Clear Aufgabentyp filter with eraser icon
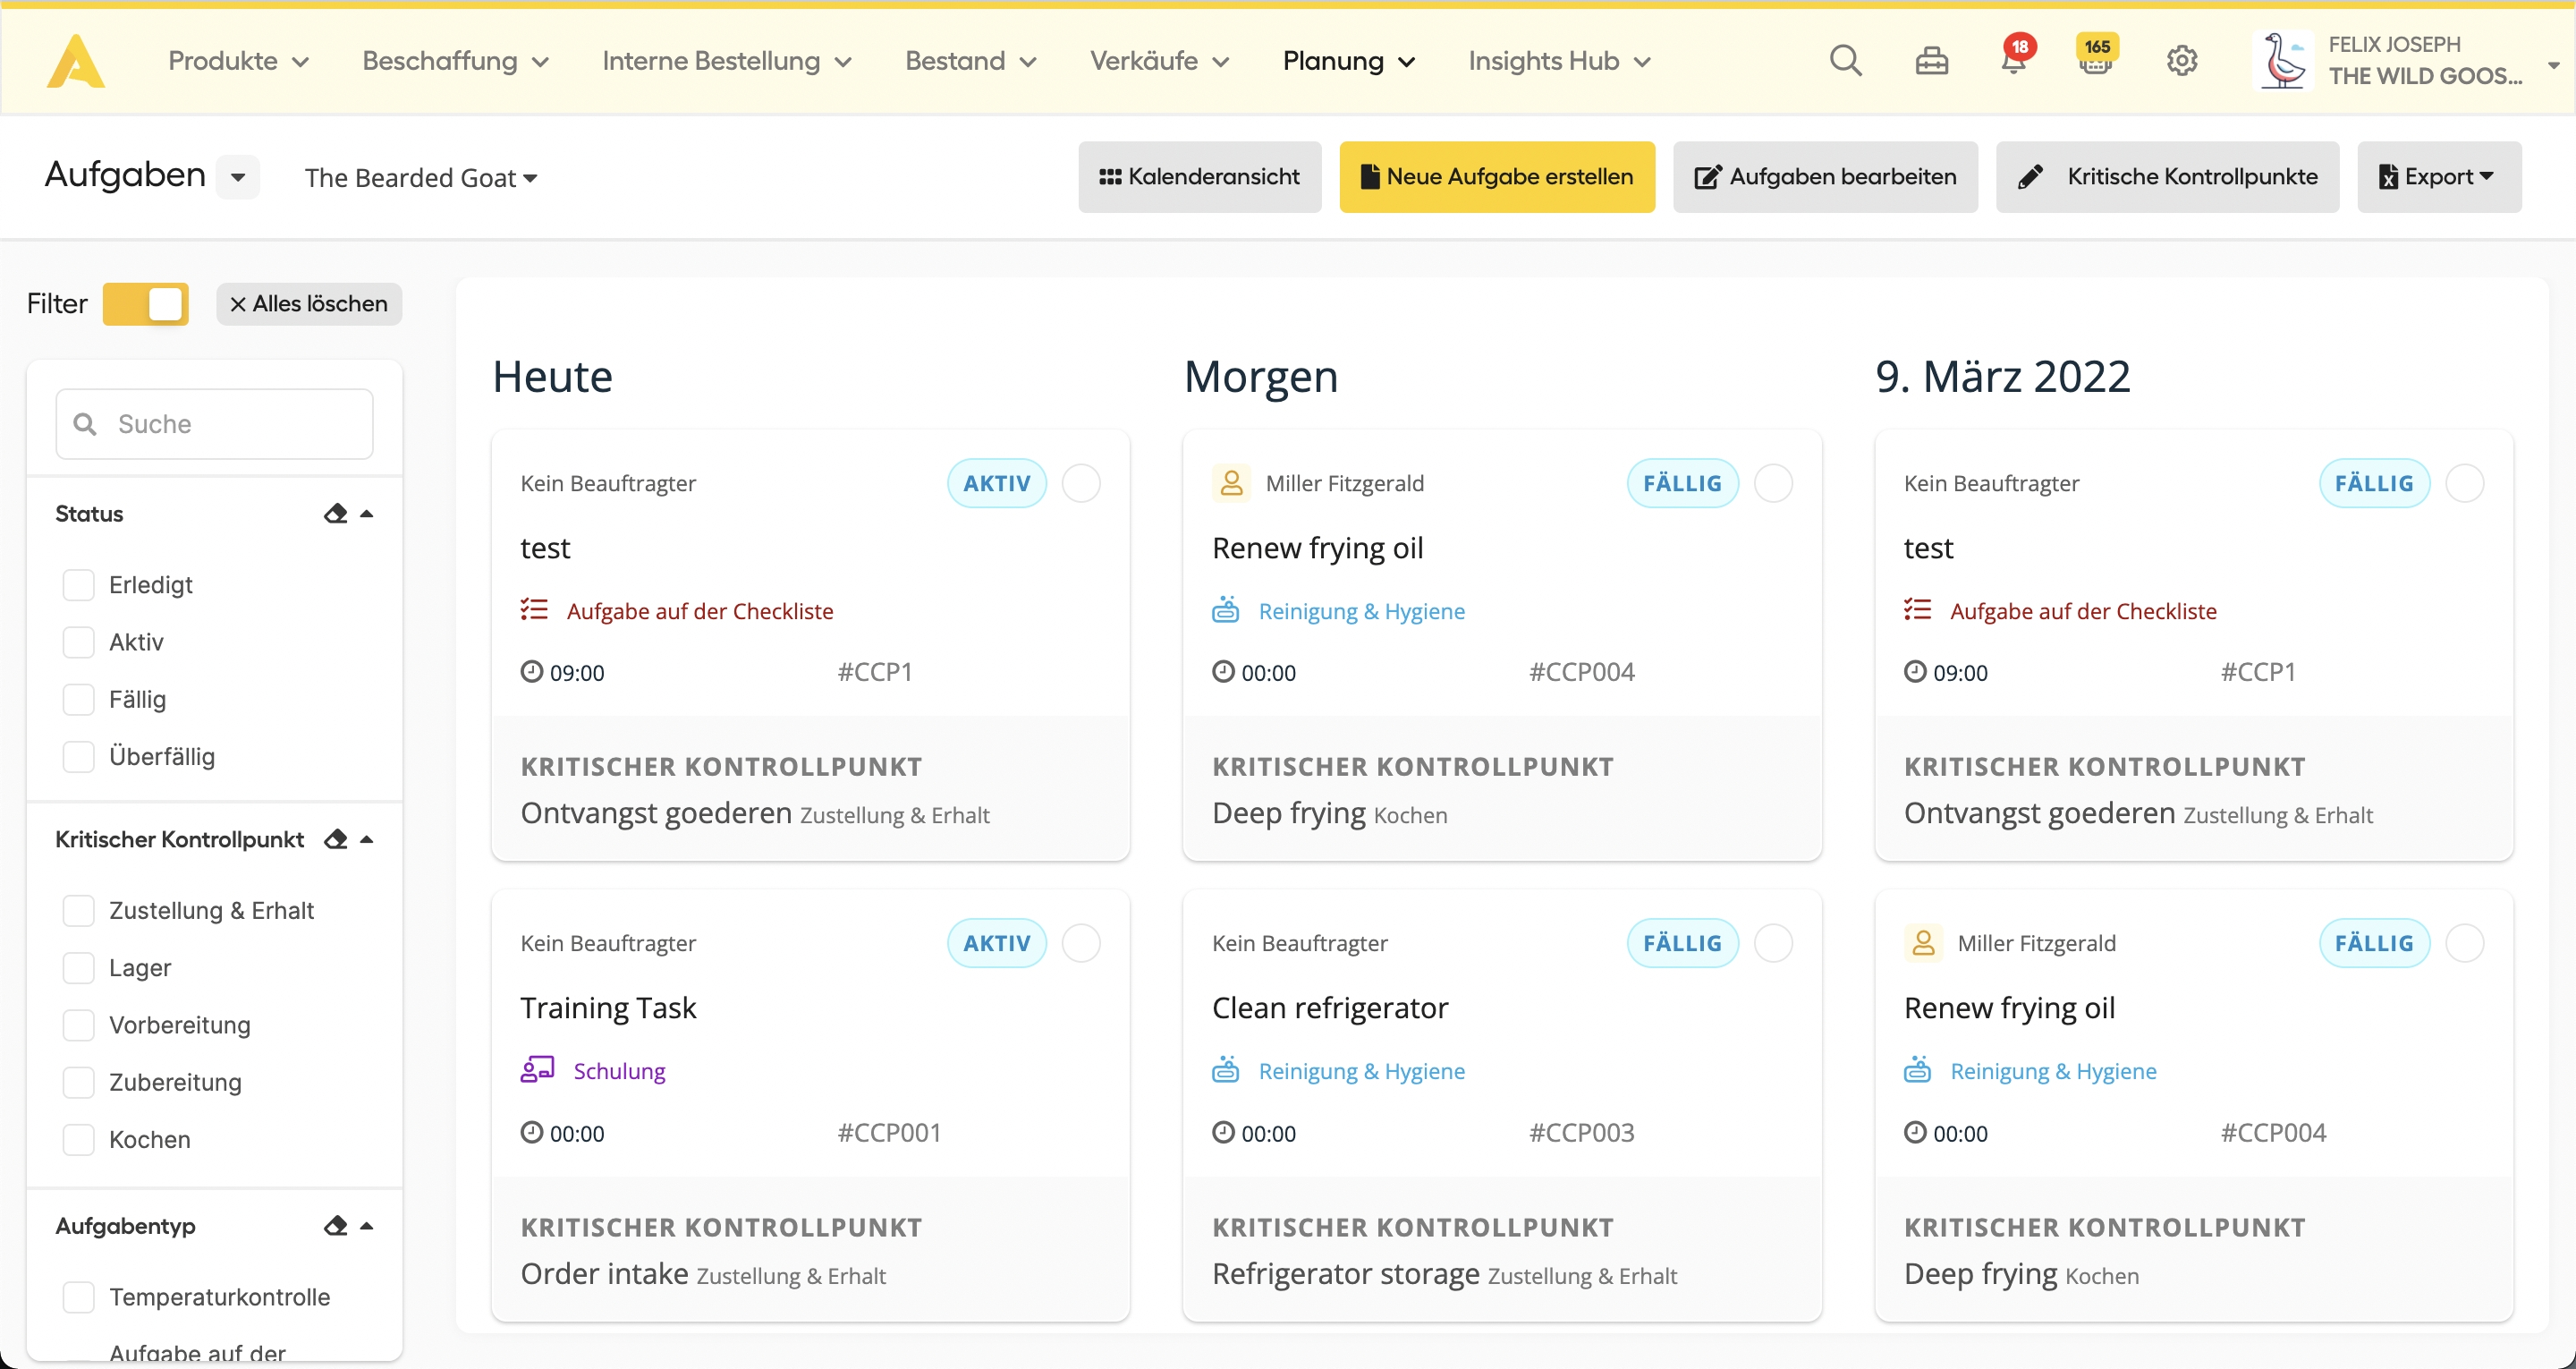Image resolution: width=2576 pixels, height=1369 pixels. click(x=335, y=1225)
